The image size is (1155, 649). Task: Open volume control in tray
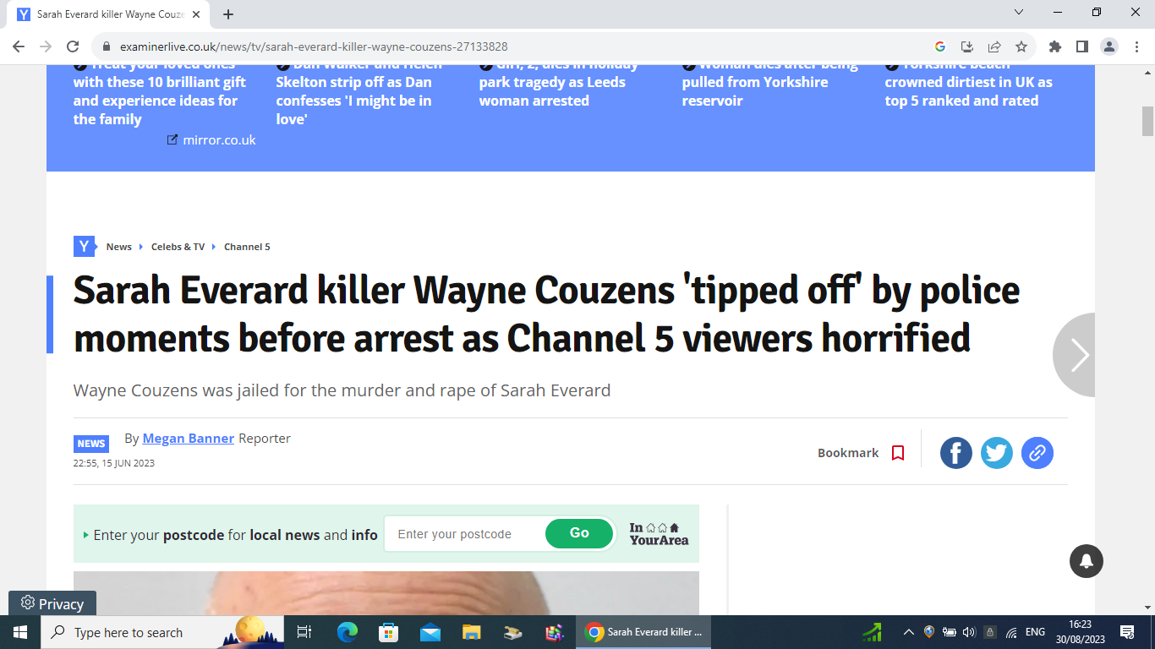pyautogui.click(x=969, y=632)
